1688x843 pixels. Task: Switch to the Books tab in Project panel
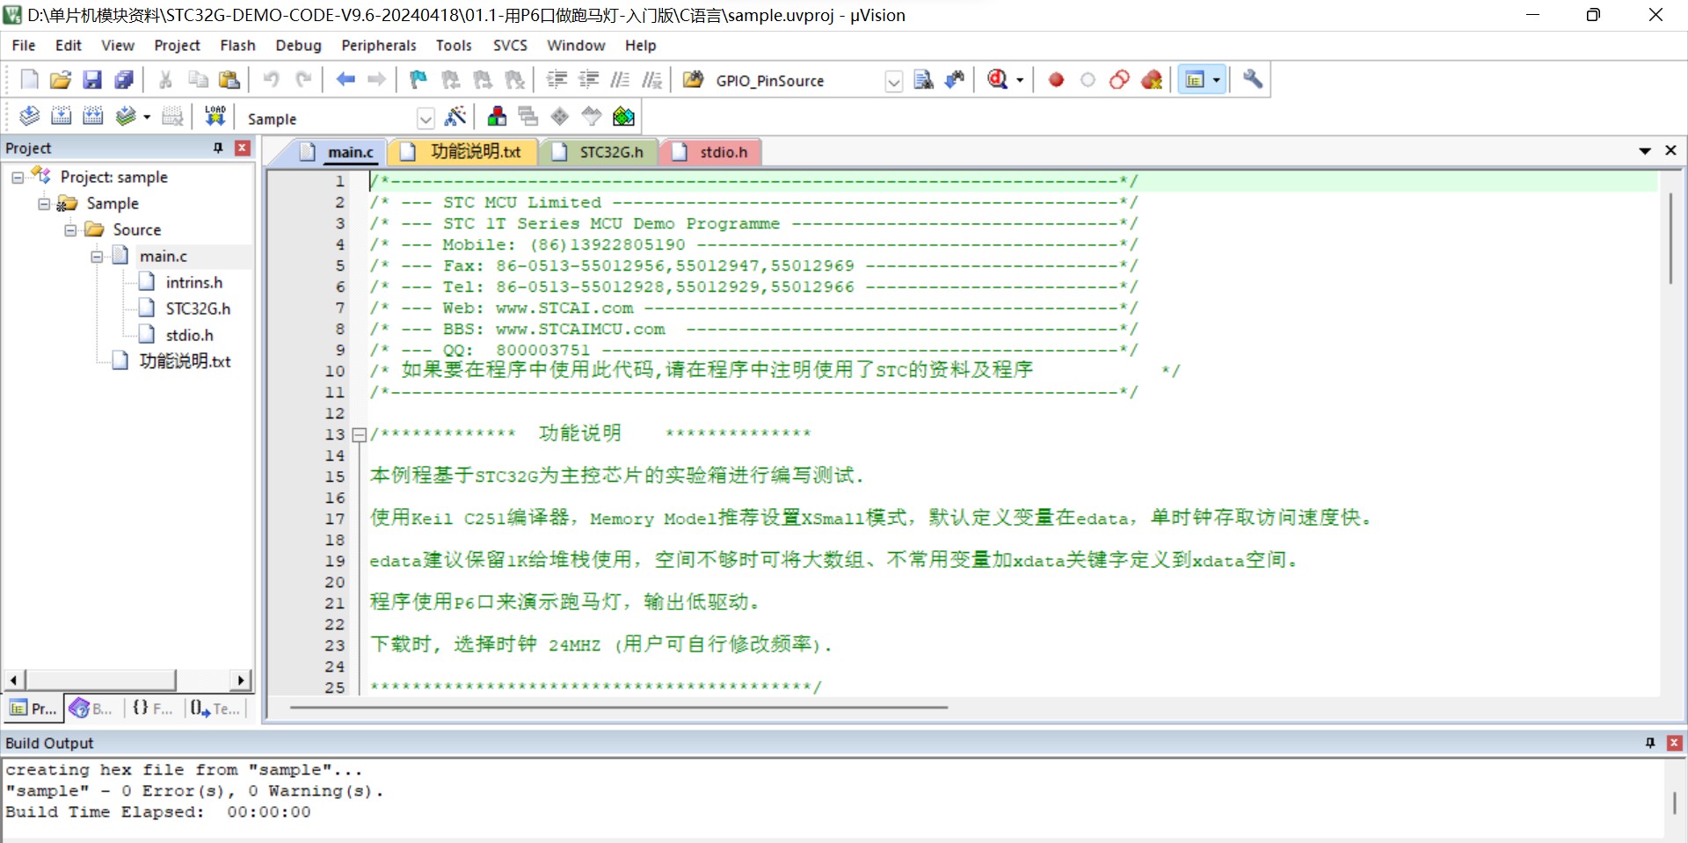92,709
